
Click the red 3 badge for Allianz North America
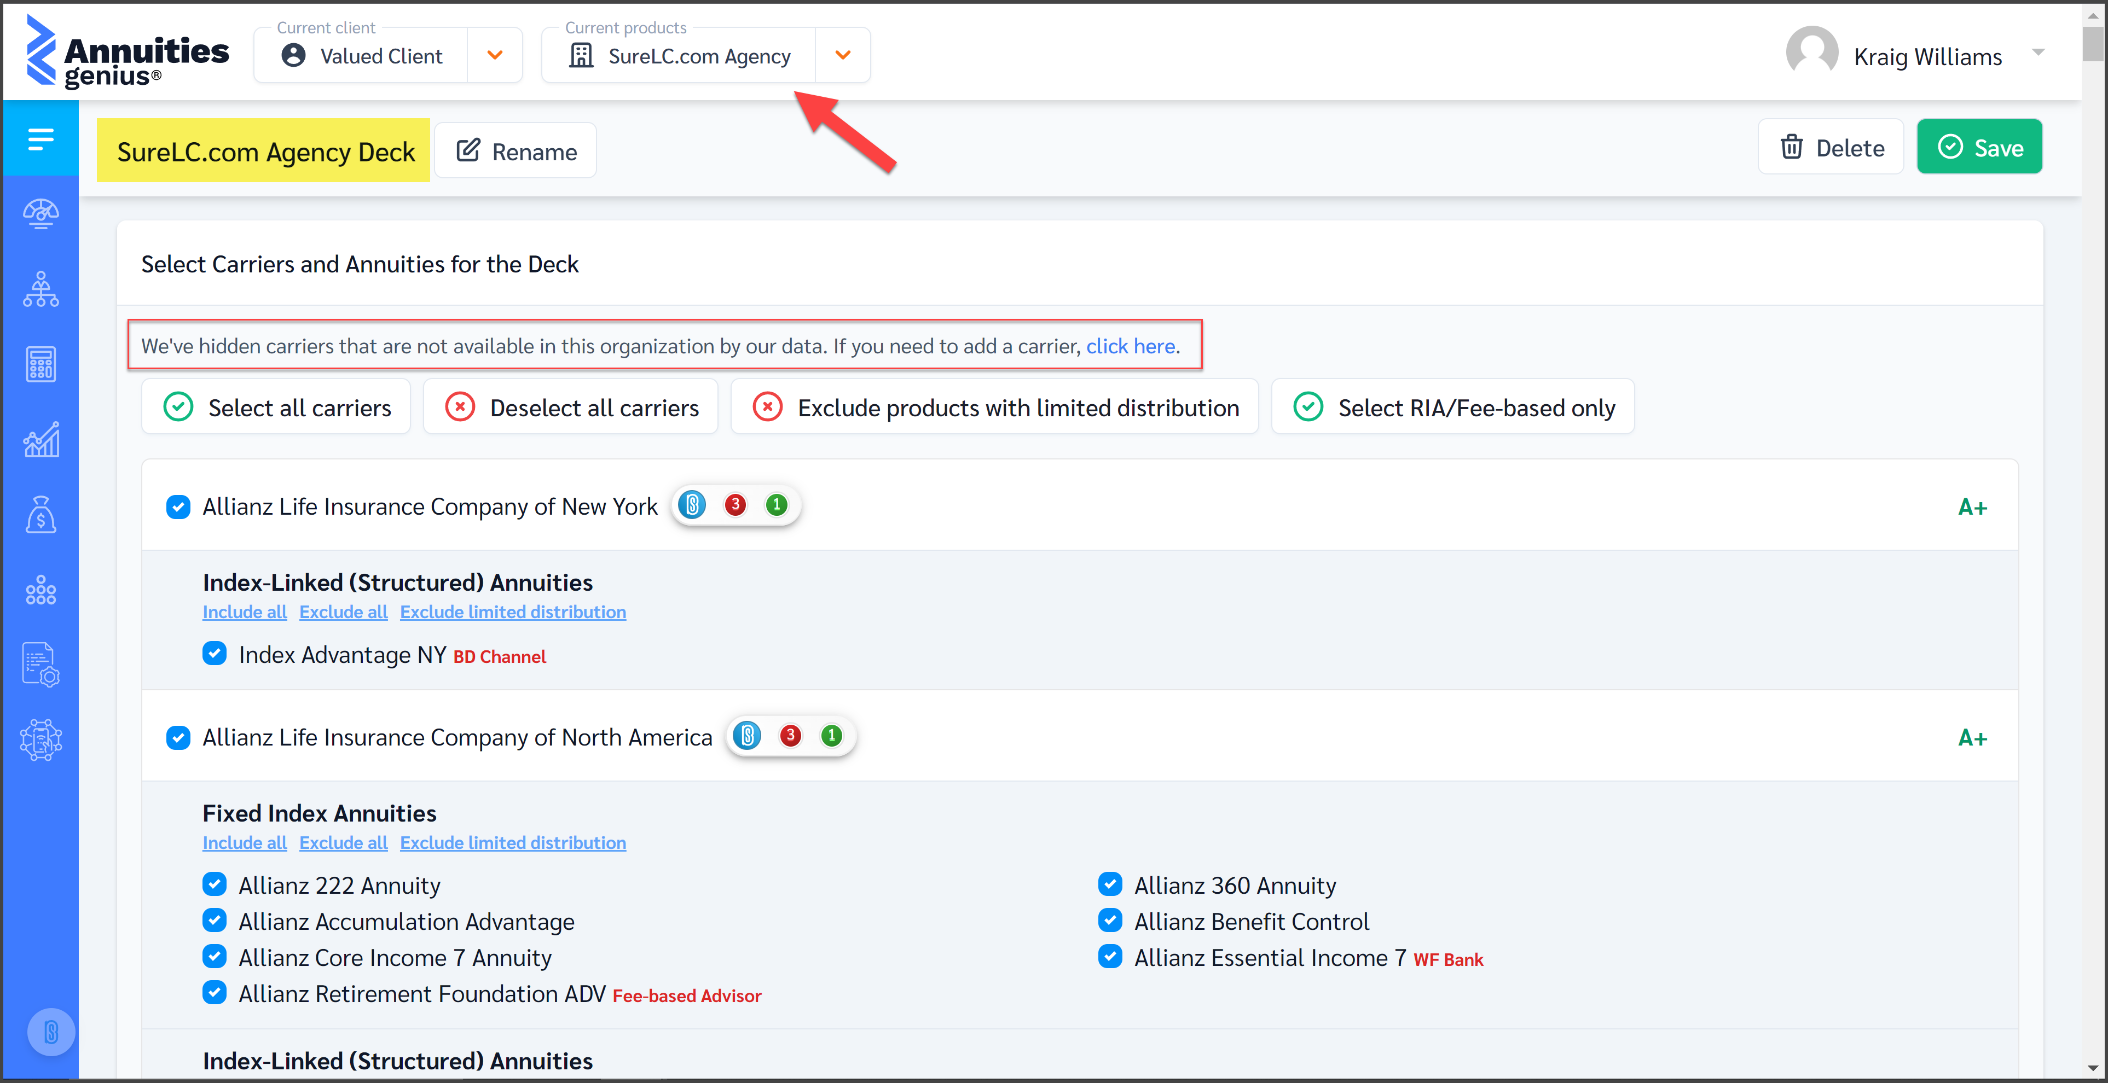pos(790,736)
